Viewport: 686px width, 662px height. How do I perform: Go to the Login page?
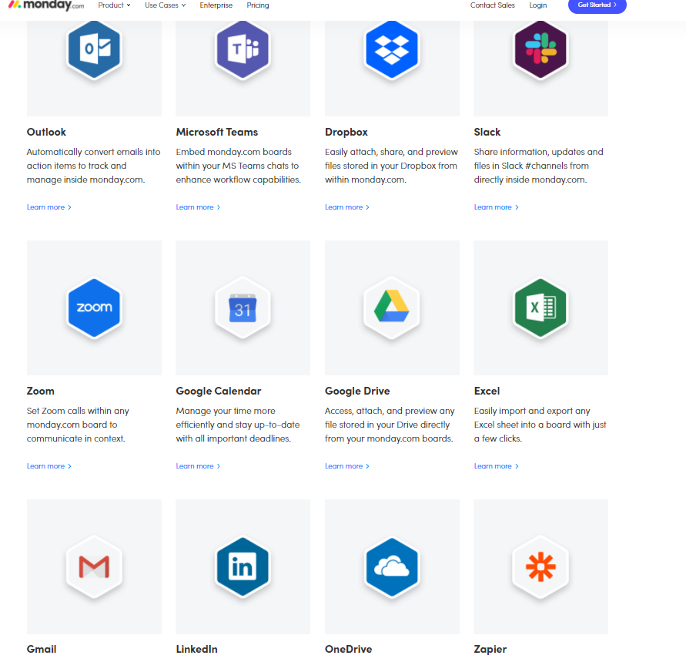(537, 5)
